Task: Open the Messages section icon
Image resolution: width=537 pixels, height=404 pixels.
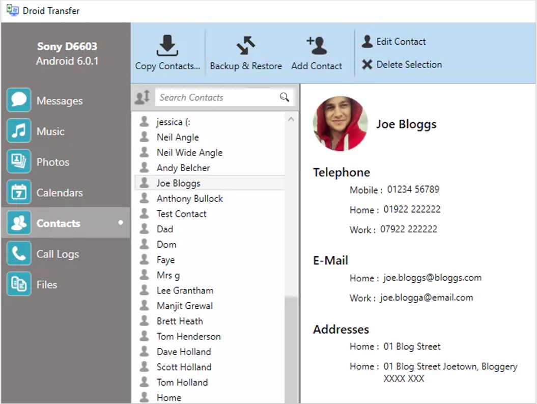Action: coord(19,100)
